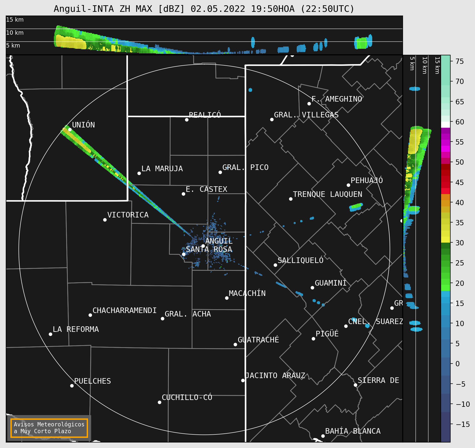Click the MACACHÍN city dot

(227, 298)
